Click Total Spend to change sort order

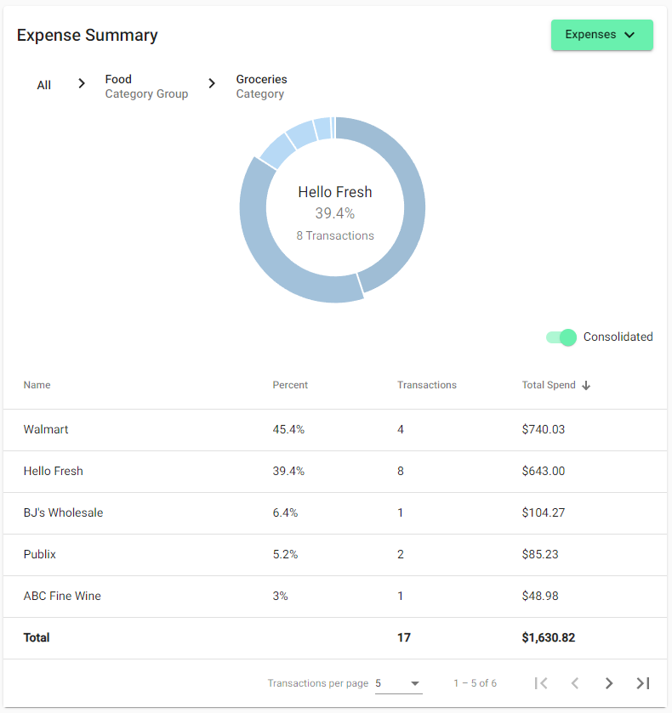[548, 385]
